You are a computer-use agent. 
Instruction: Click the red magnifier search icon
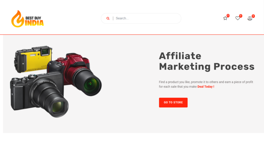tap(108, 18)
